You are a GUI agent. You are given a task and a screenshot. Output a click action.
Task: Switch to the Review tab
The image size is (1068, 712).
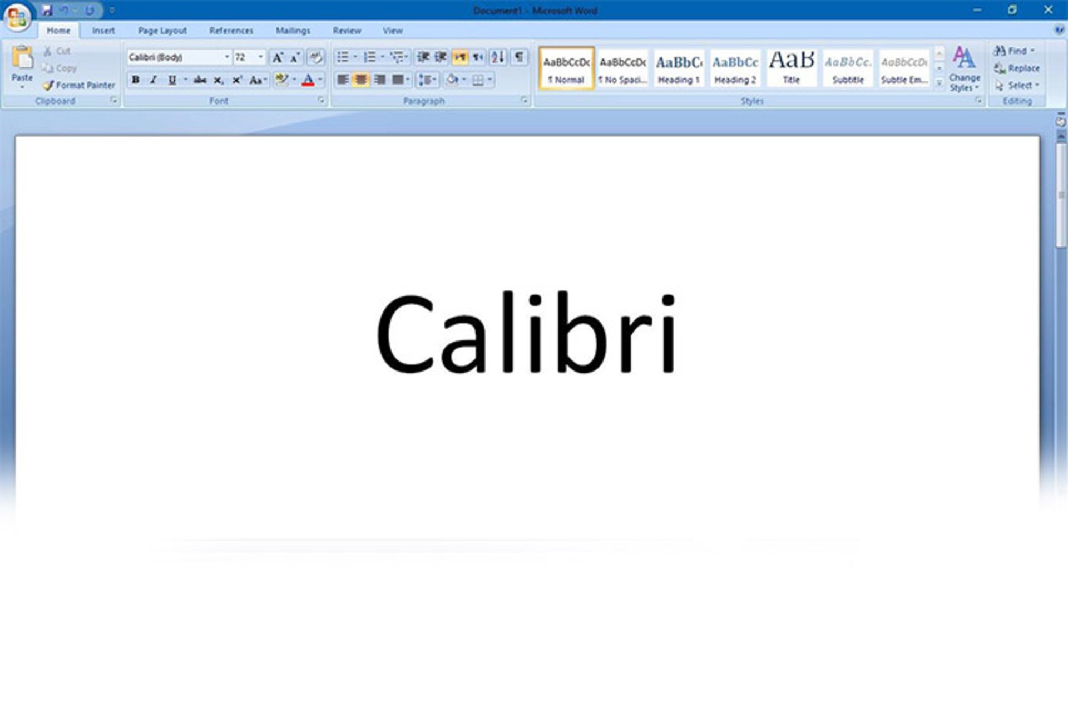(x=347, y=31)
